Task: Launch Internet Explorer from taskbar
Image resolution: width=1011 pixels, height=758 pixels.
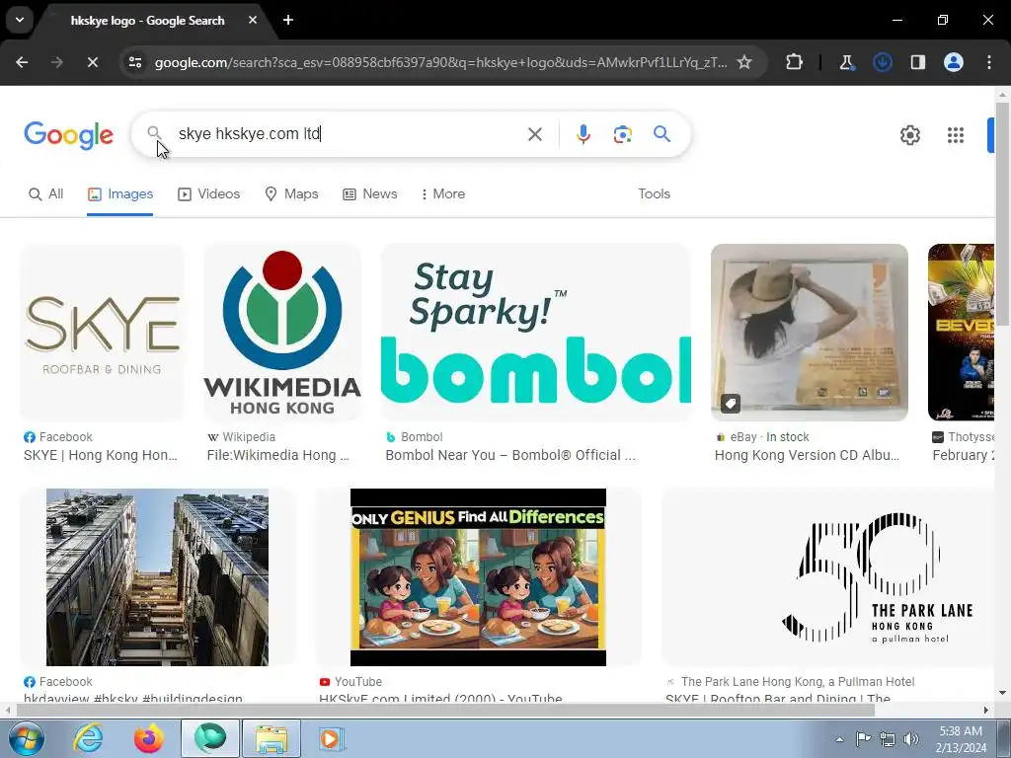Action: 88,738
